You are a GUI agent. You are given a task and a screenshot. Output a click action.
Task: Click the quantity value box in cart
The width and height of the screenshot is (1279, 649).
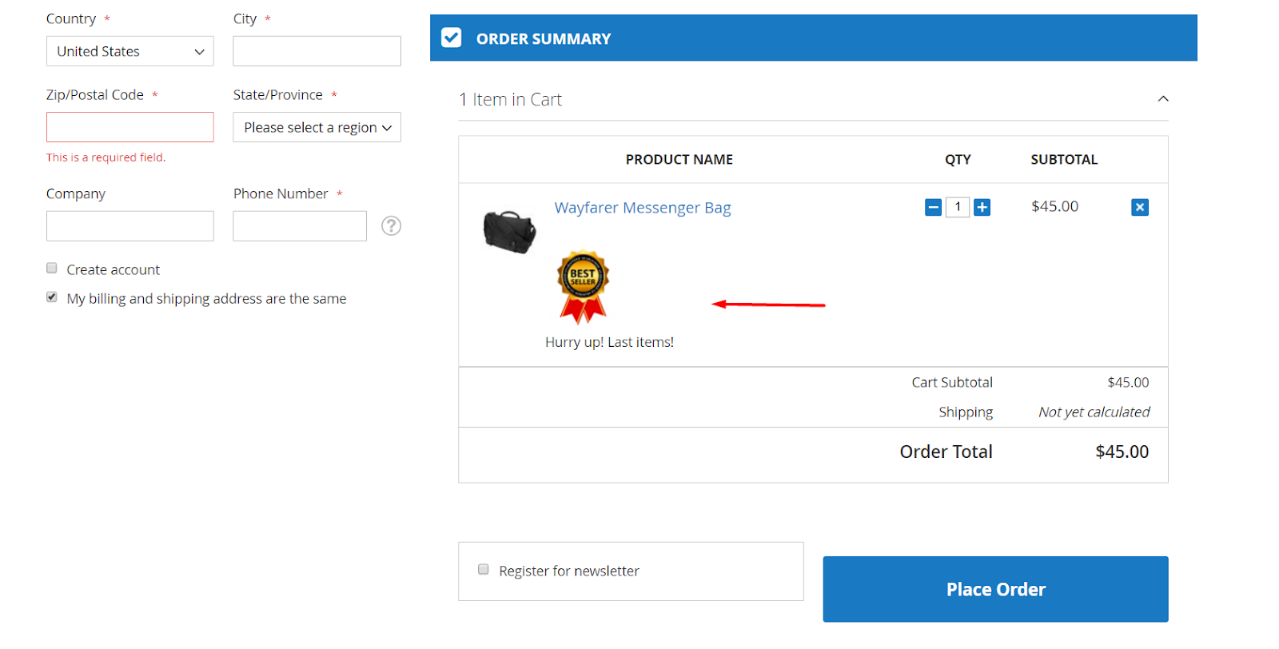(x=958, y=208)
